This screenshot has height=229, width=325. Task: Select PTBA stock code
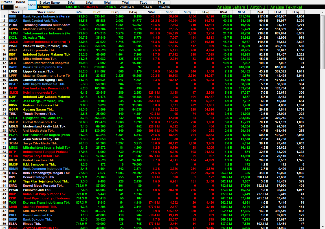click(x=13, y=25)
